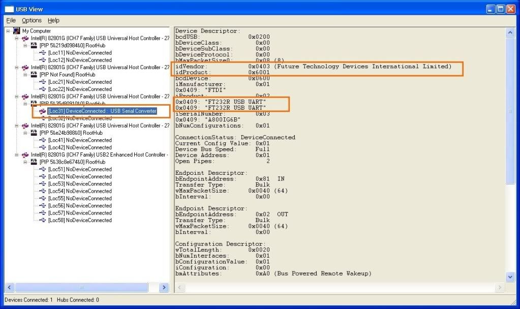Click the [PIP 5&219d0984&0] RootHub hub icon
The image size is (520, 309).
point(34,45)
